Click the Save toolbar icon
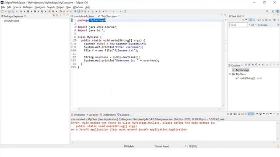The width and height of the screenshot is (280, 157). 9,11
